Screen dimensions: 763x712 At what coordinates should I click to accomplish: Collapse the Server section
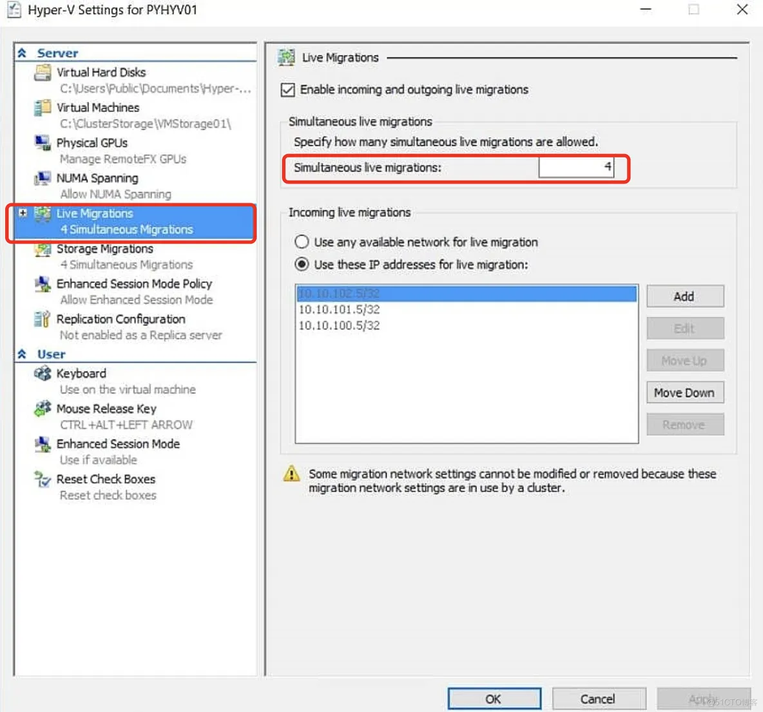pos(22,53)
